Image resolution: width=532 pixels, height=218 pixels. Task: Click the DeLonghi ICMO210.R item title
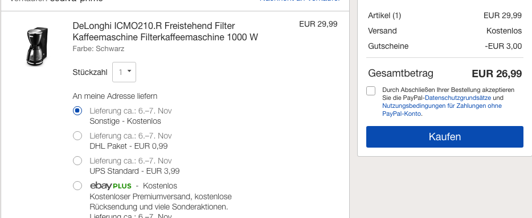165,31
